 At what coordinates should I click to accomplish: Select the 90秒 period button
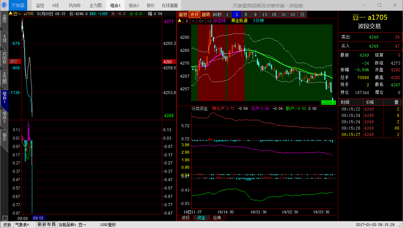click(217, 14)
